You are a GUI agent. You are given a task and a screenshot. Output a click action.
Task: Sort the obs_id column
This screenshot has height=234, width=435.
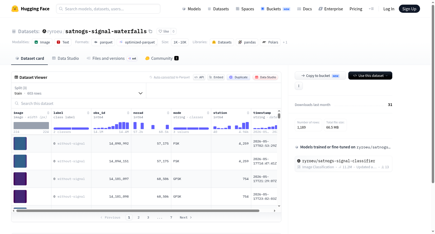point(128,113)
